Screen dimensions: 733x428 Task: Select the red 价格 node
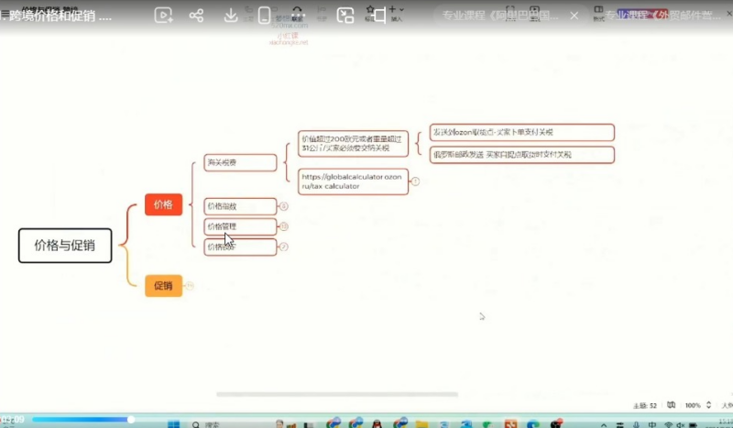(x=163, y=204)
